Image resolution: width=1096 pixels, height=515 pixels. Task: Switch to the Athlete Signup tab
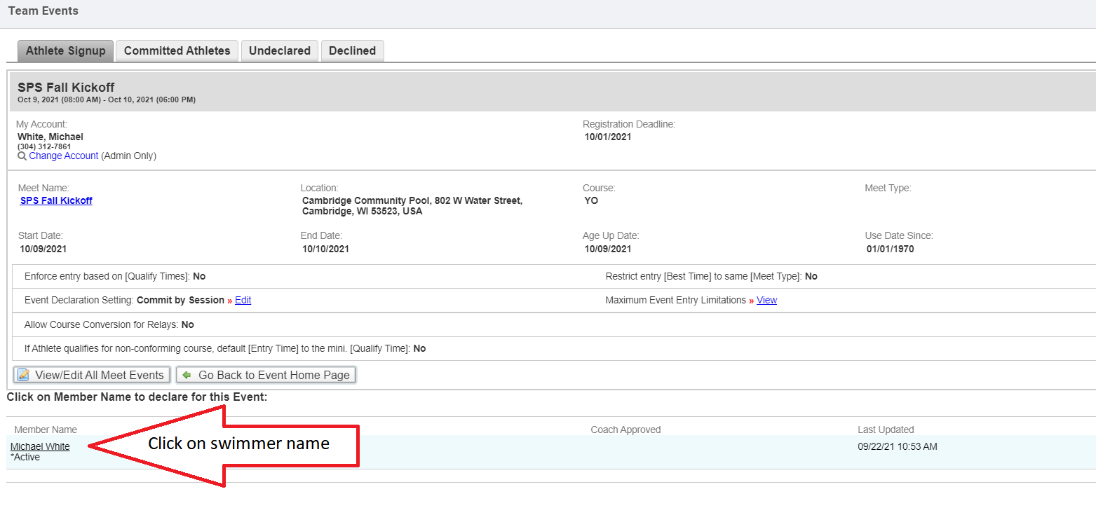tap(65, 50)
